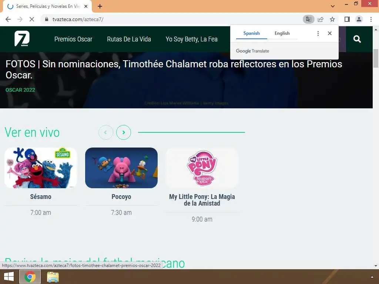Open the My Little Pony thumbnail
This screenshot has height=284, width=379.
pos(202,168)
